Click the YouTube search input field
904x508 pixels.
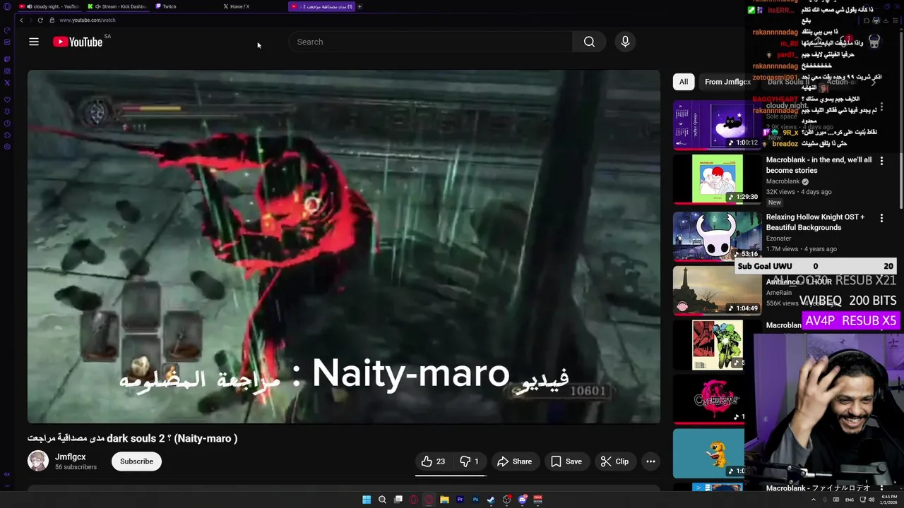pyautogui.click(x=431, y=42)
